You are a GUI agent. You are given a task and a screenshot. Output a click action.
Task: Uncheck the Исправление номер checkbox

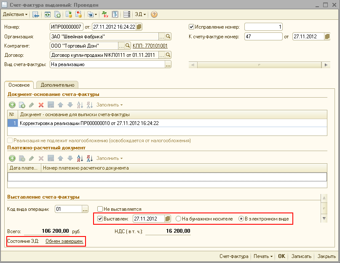[x=192, y=27]
